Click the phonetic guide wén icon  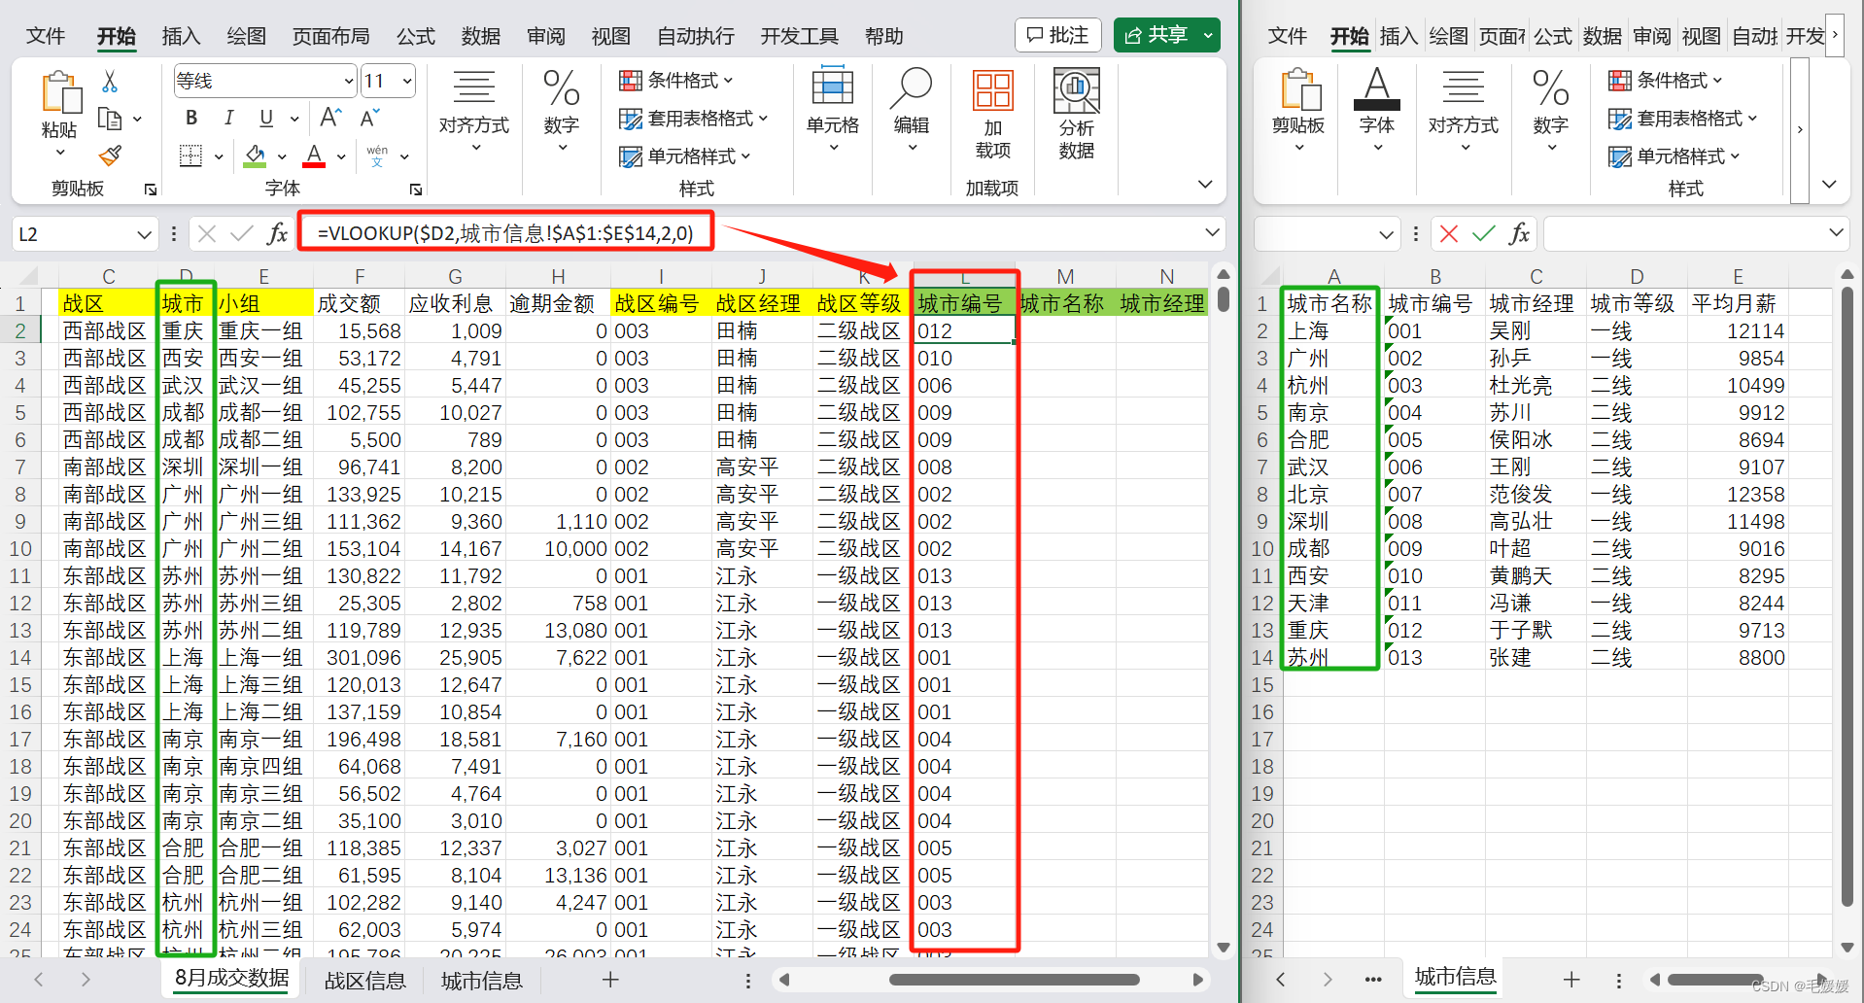click(x=377, y=156)
